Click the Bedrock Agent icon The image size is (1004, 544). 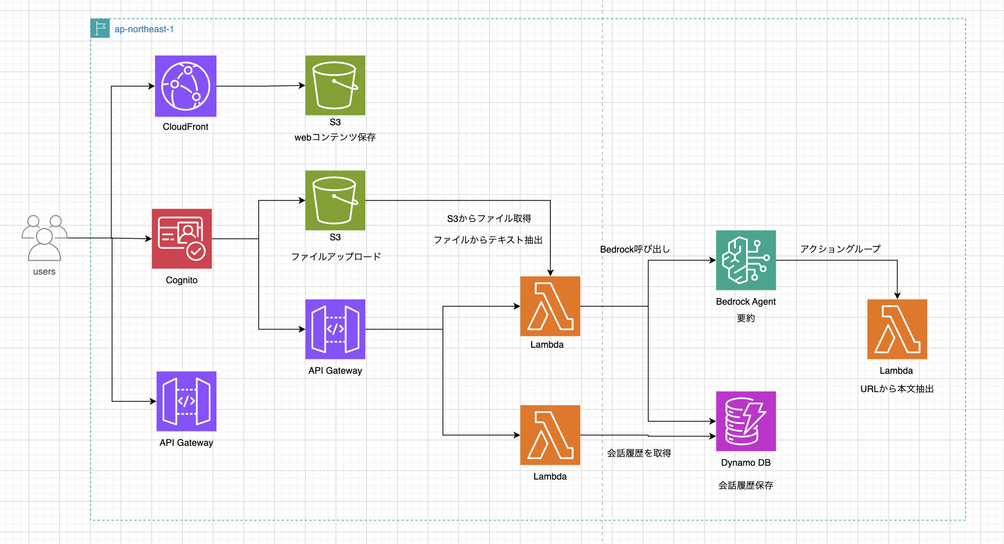(x=746, y=260)
